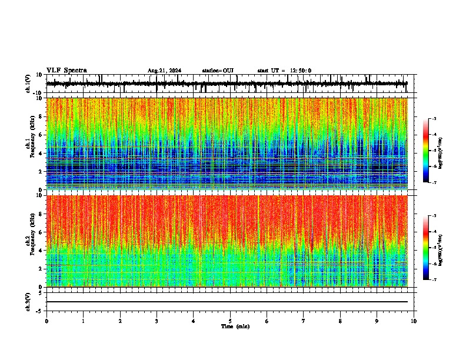Click time axis tick label '5'

click(230, 321)
